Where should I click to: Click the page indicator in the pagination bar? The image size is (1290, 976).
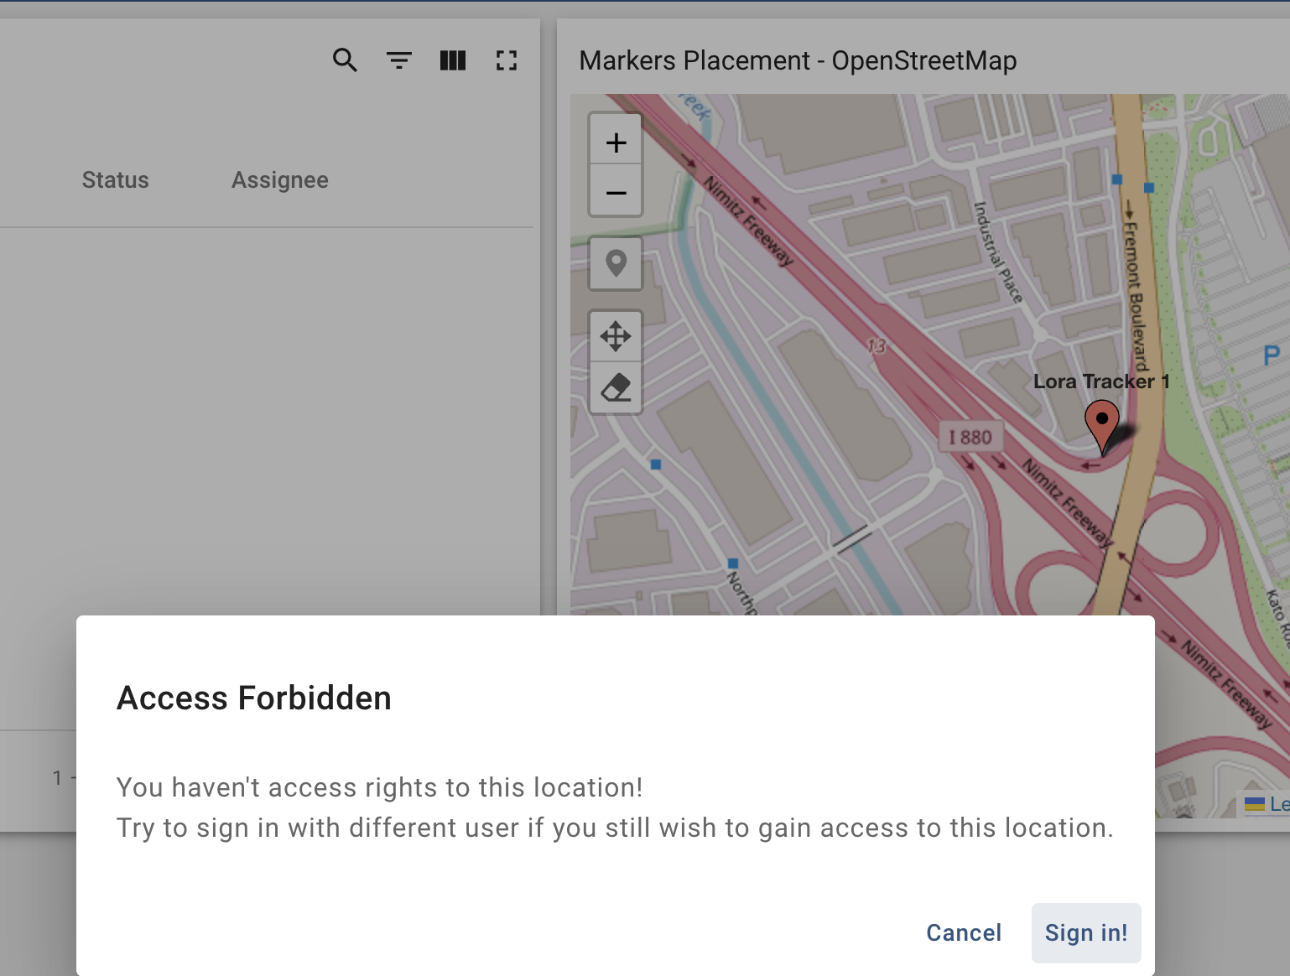point(57,778)
